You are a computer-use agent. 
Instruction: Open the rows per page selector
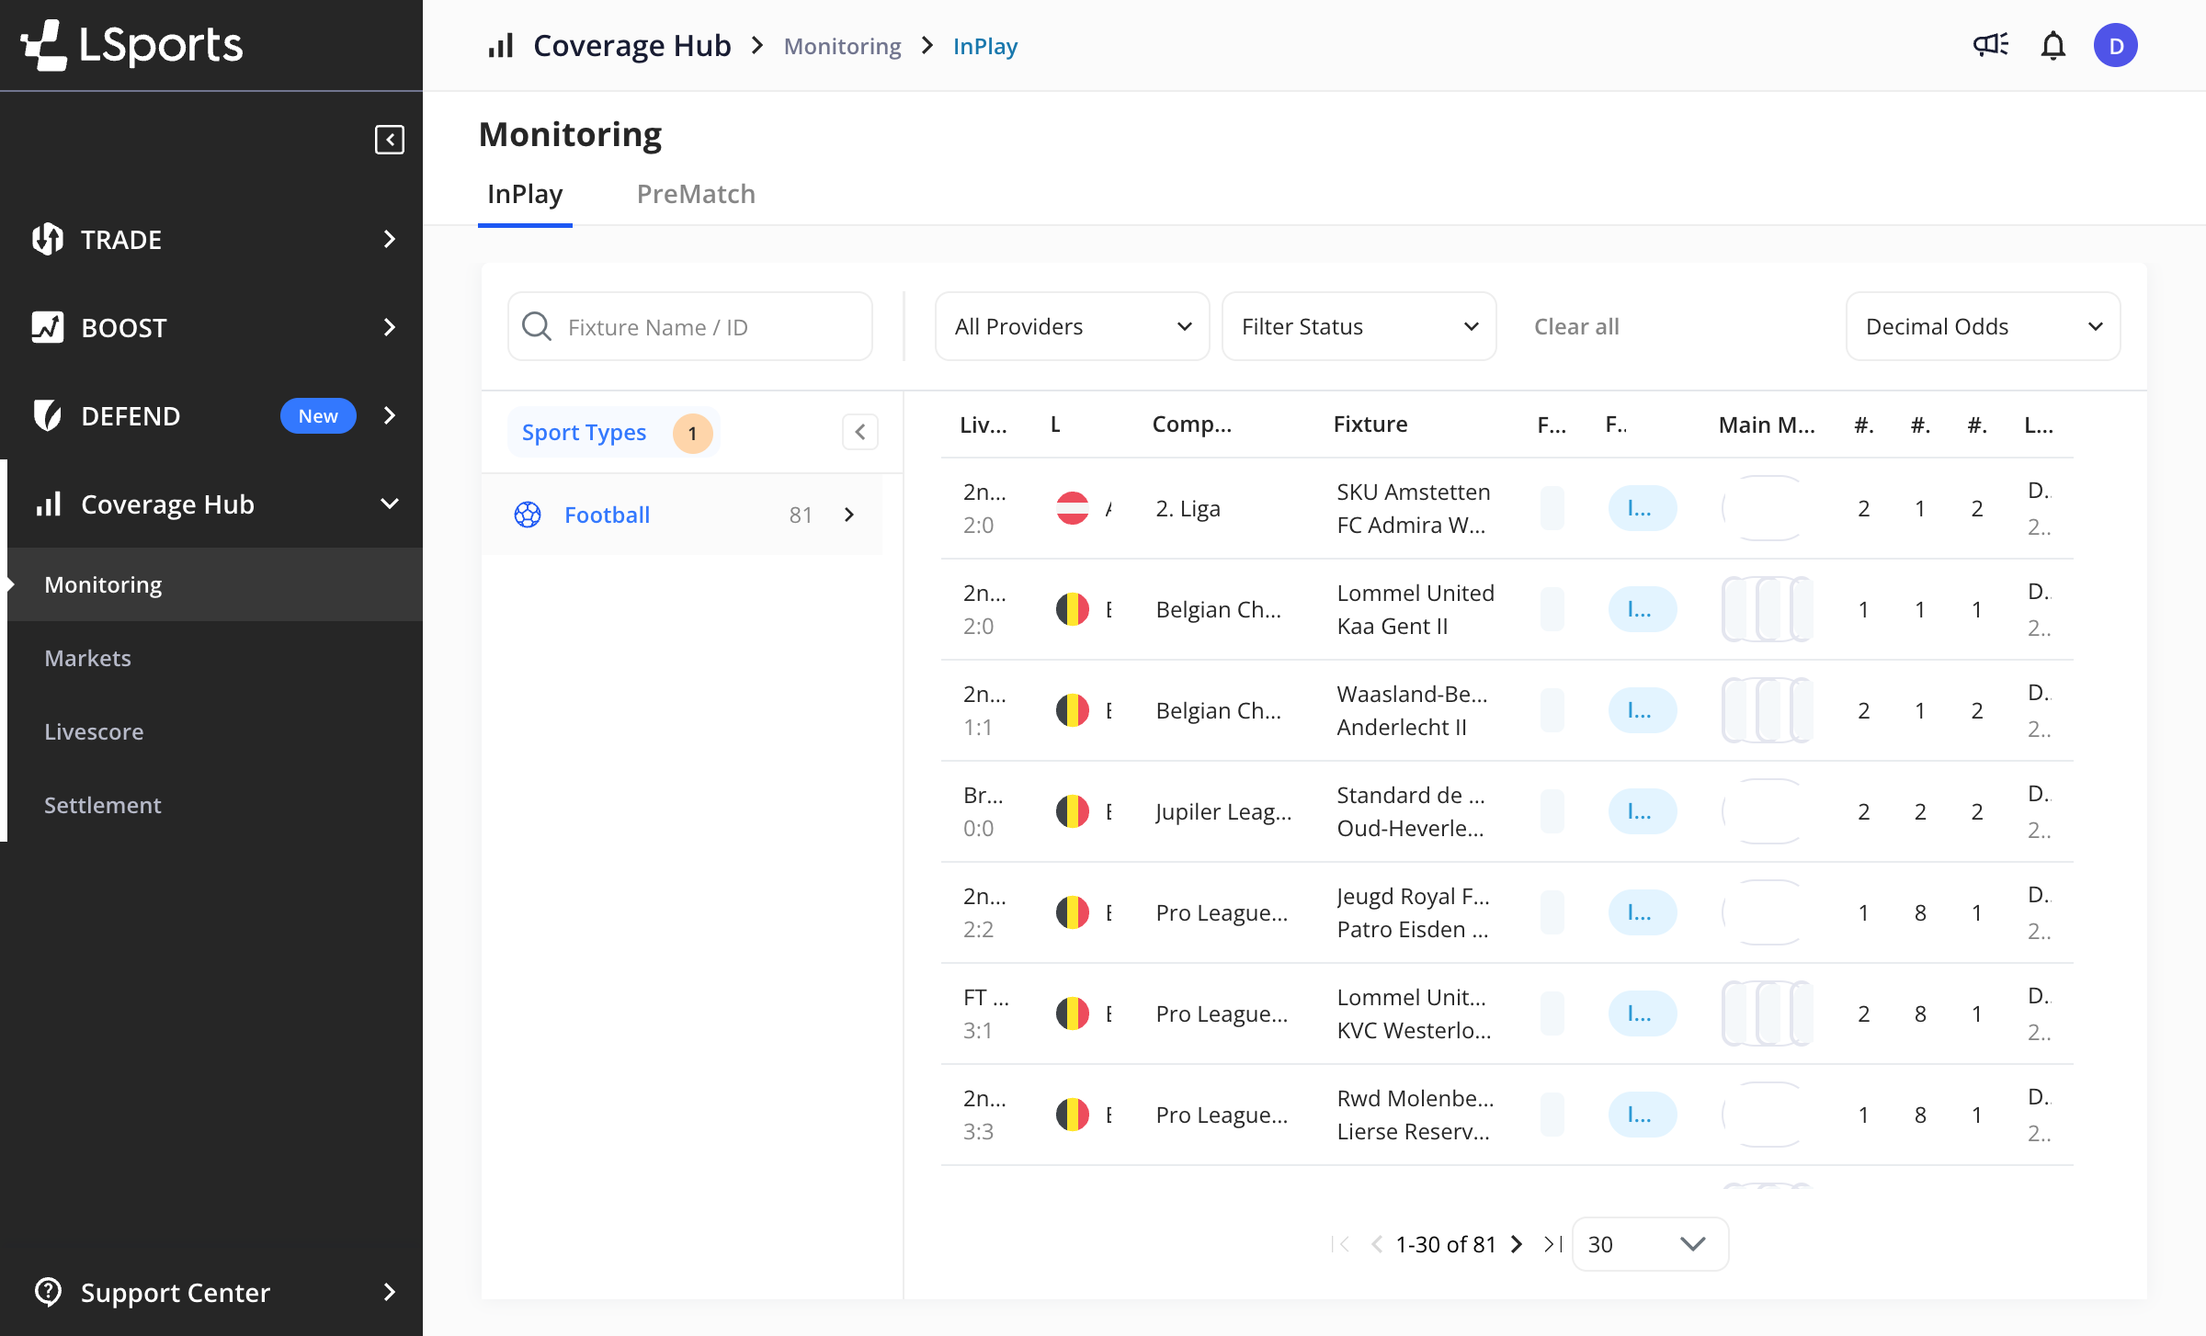(x=1650, y=1244)
